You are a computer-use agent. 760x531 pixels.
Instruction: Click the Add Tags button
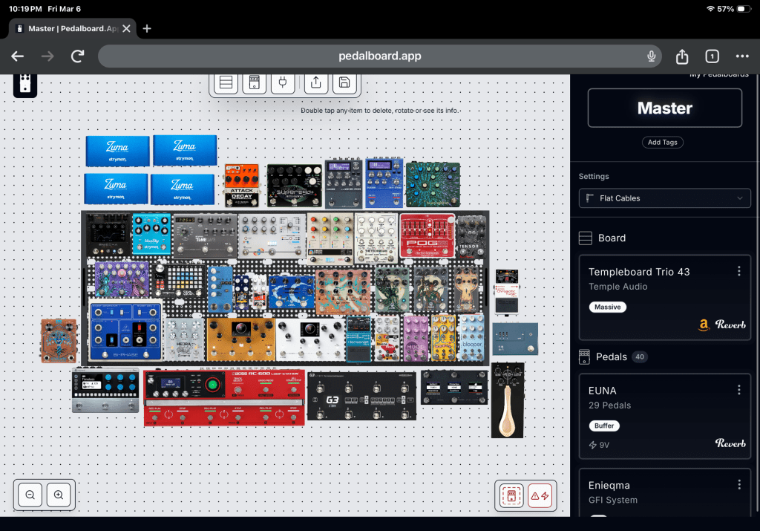point(664,142)
